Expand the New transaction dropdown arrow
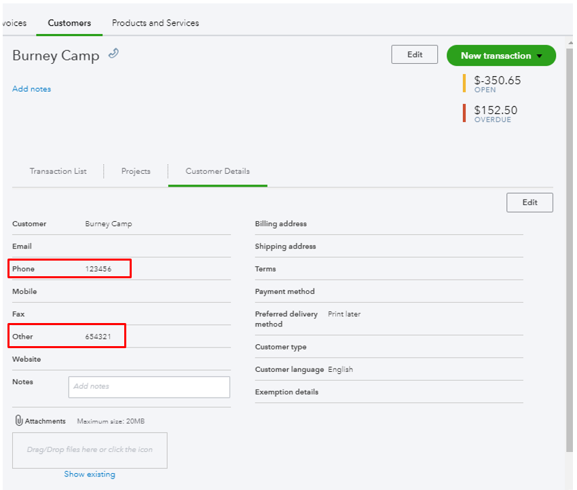This screenshot has width=577, height=490. 540,56
